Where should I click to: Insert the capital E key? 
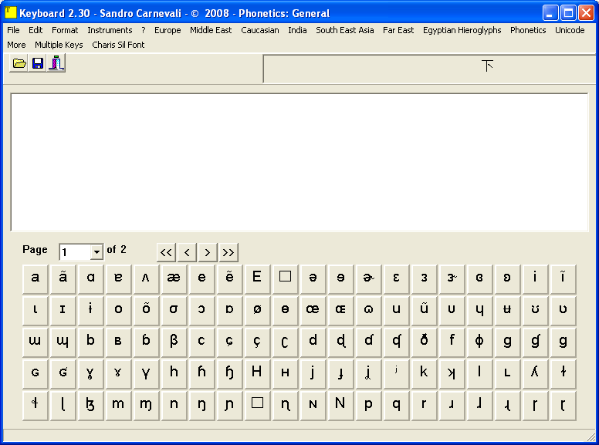257,279
